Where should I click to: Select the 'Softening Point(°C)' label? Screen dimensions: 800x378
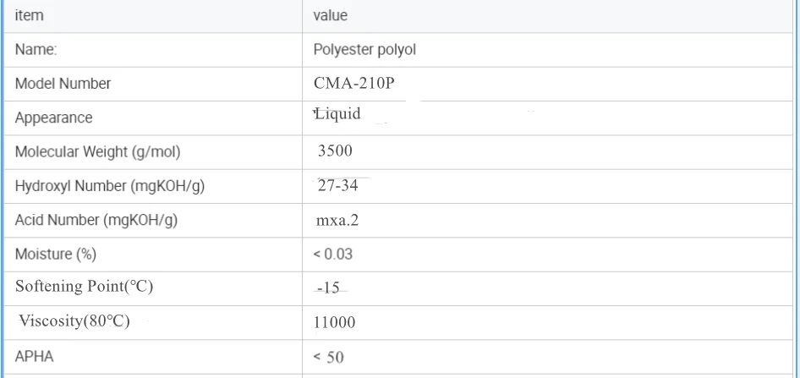[84, 287]
